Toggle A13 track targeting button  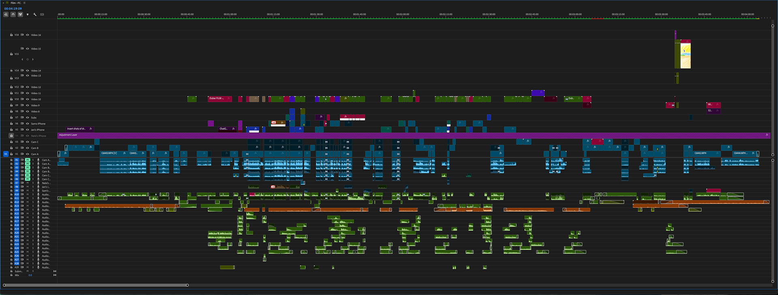tap(17, 206)
